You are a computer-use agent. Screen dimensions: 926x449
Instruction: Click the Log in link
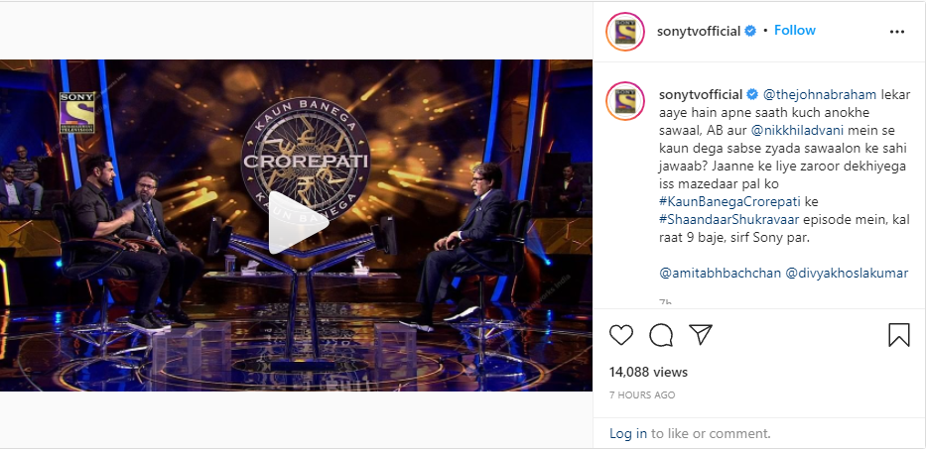[x=628, y=434]
